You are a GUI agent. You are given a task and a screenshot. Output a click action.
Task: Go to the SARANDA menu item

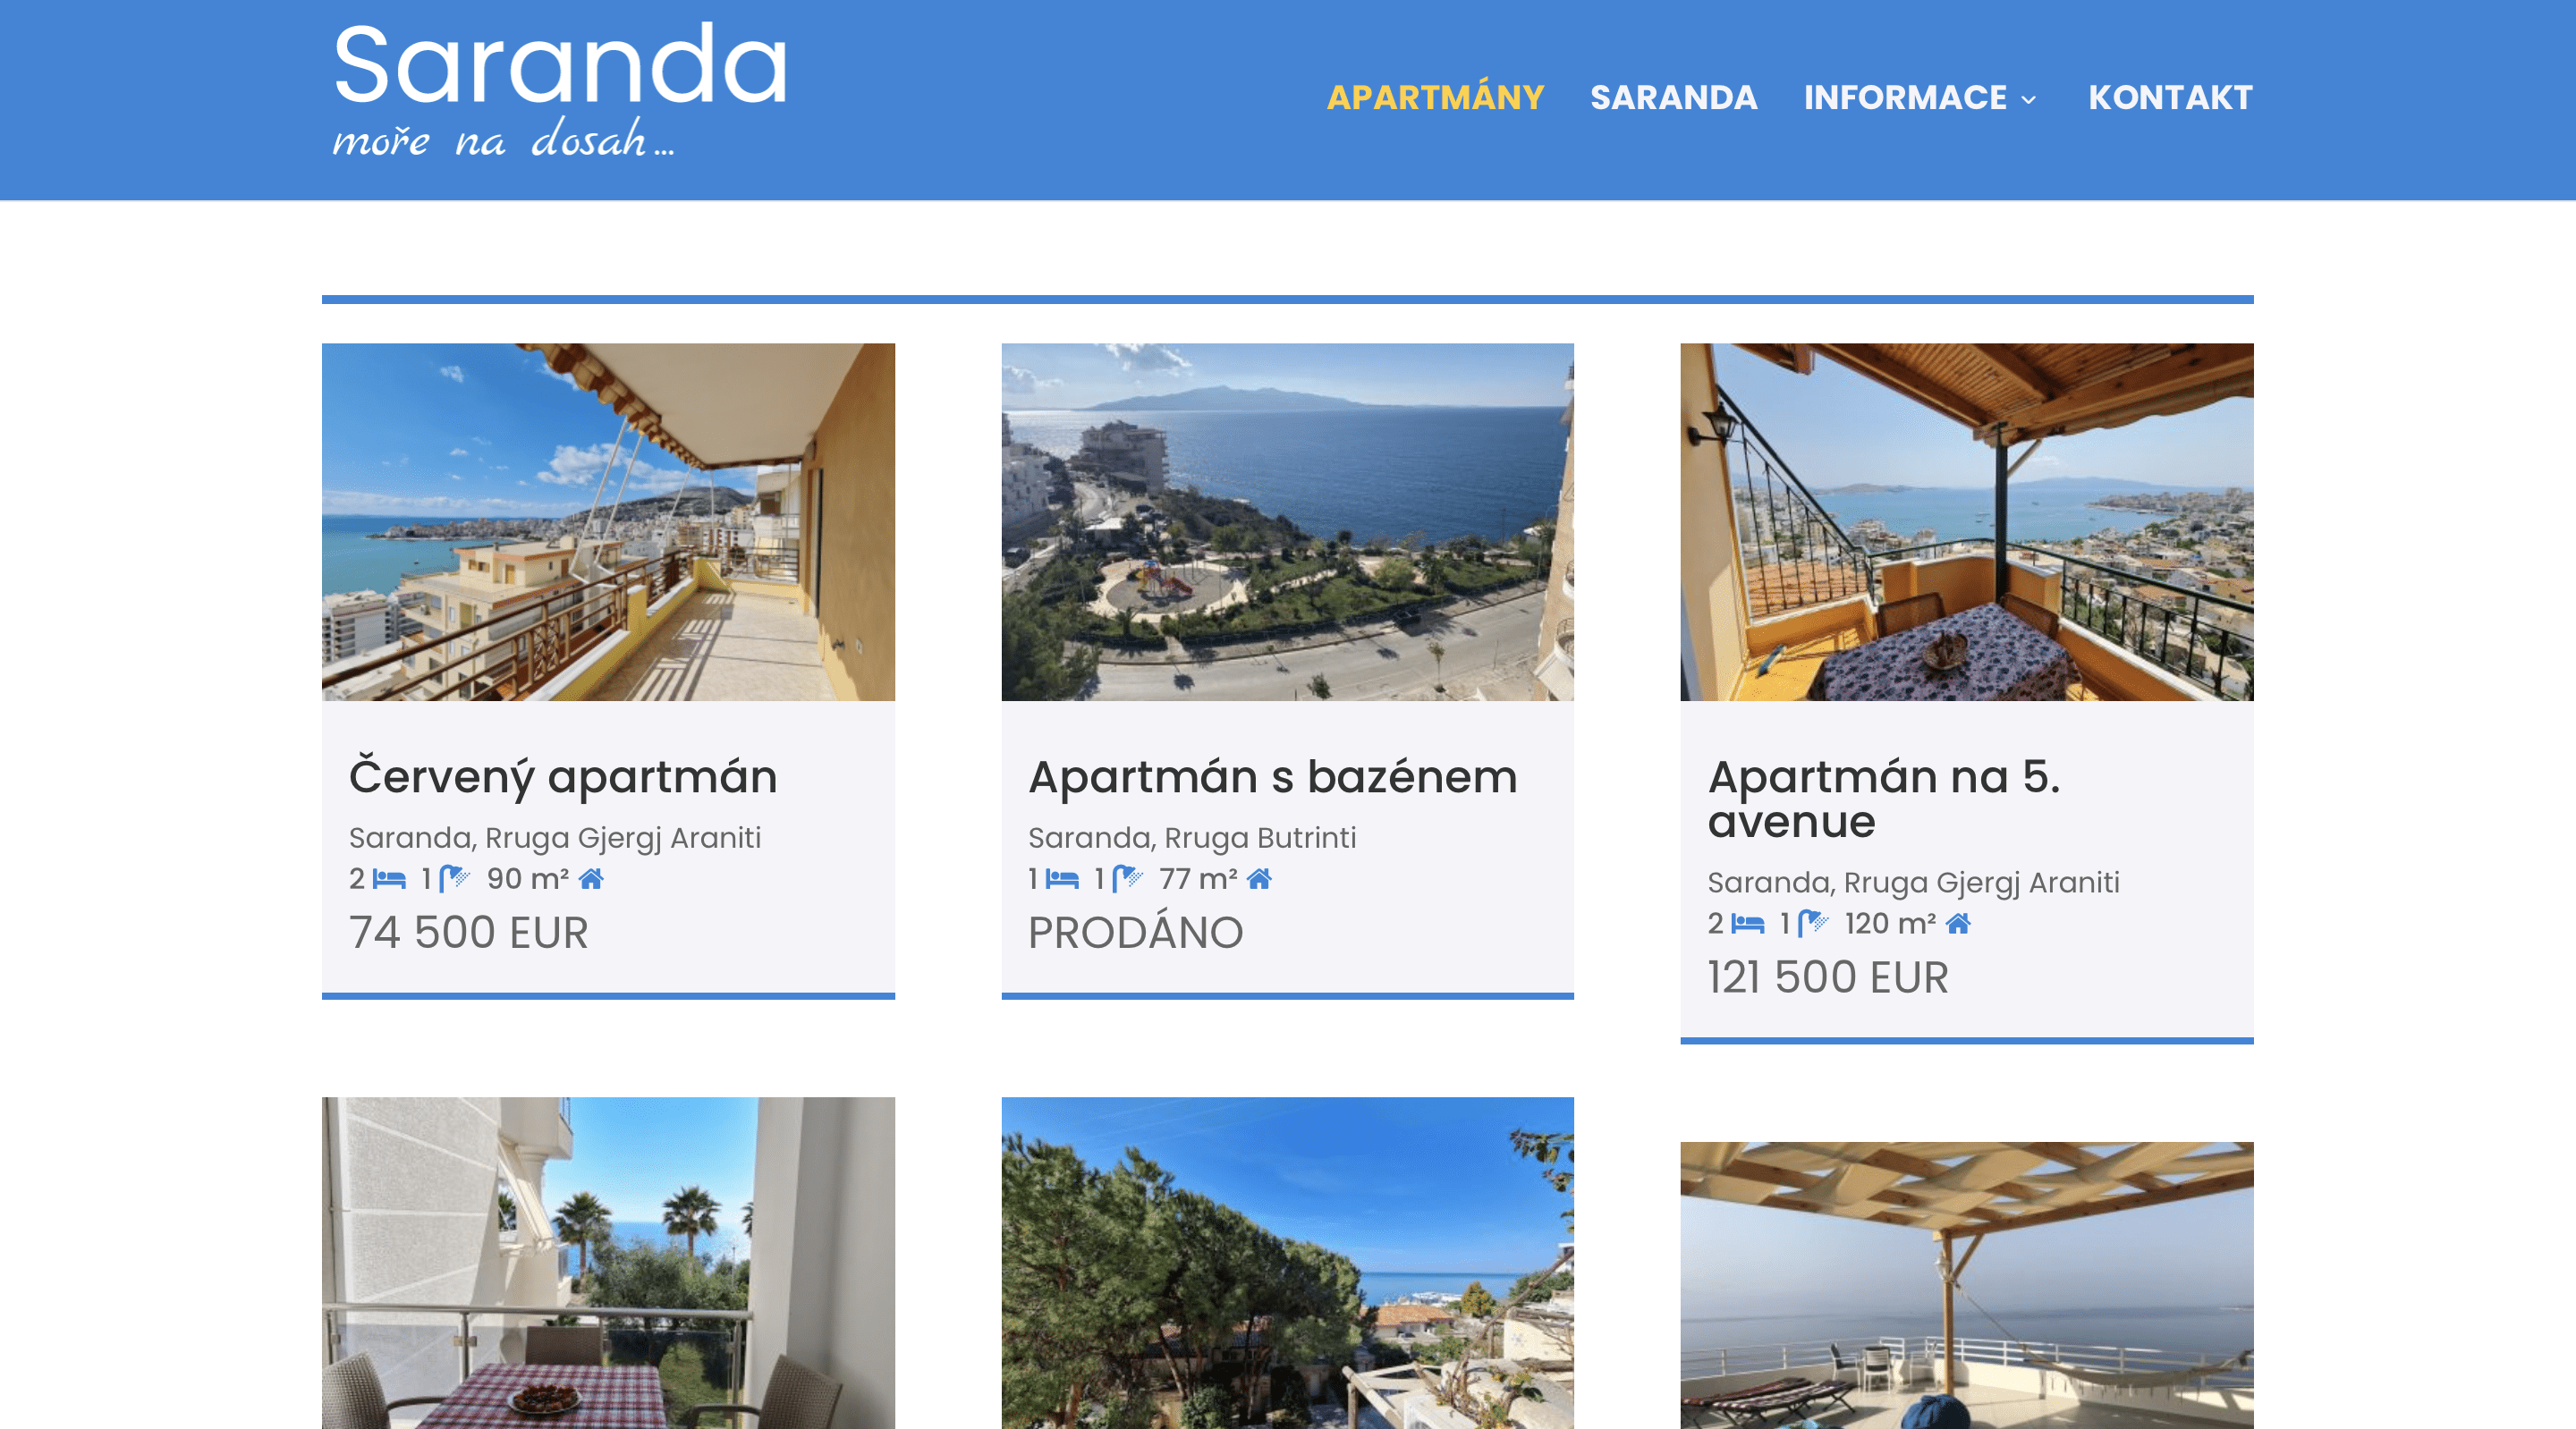[x=1673, y=97]
